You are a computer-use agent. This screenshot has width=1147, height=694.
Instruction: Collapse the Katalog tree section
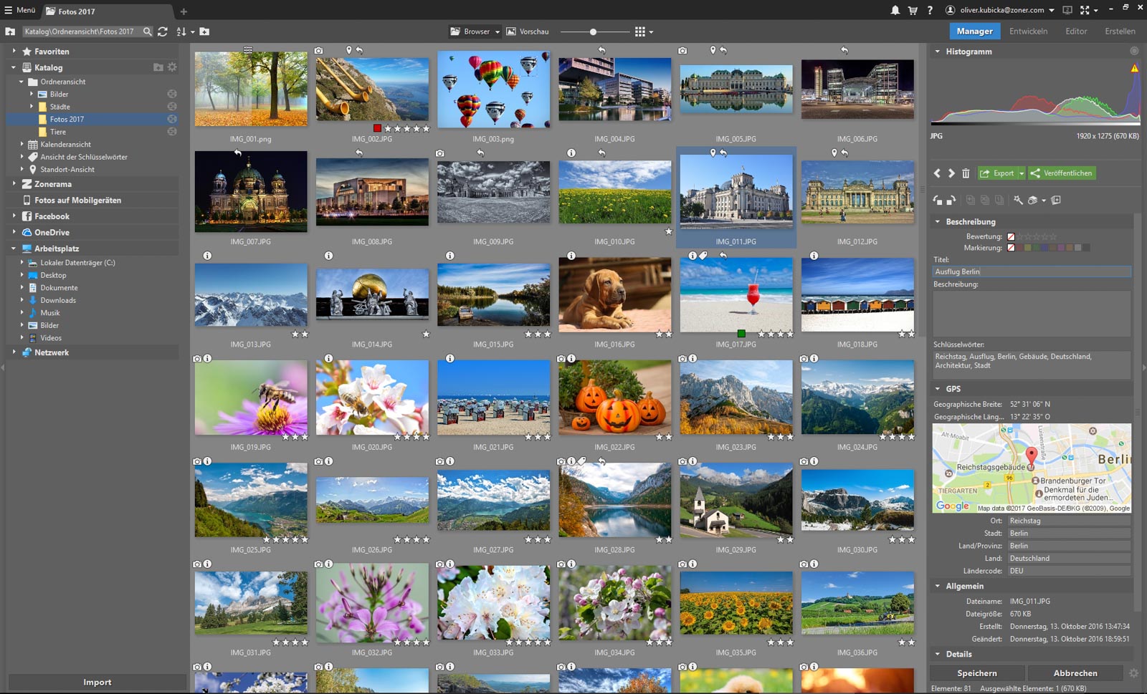click(x=14, y=67)
